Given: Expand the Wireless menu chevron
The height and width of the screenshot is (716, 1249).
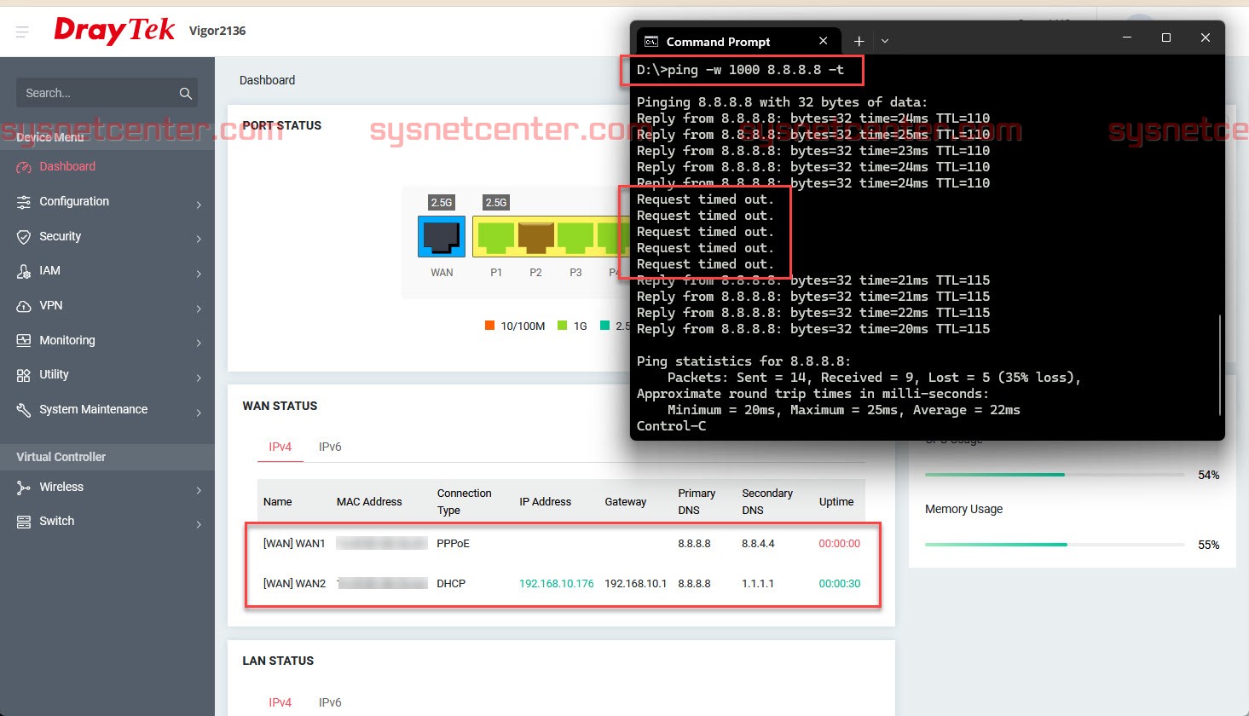Looking at the screenshot, I should (199, 490).
